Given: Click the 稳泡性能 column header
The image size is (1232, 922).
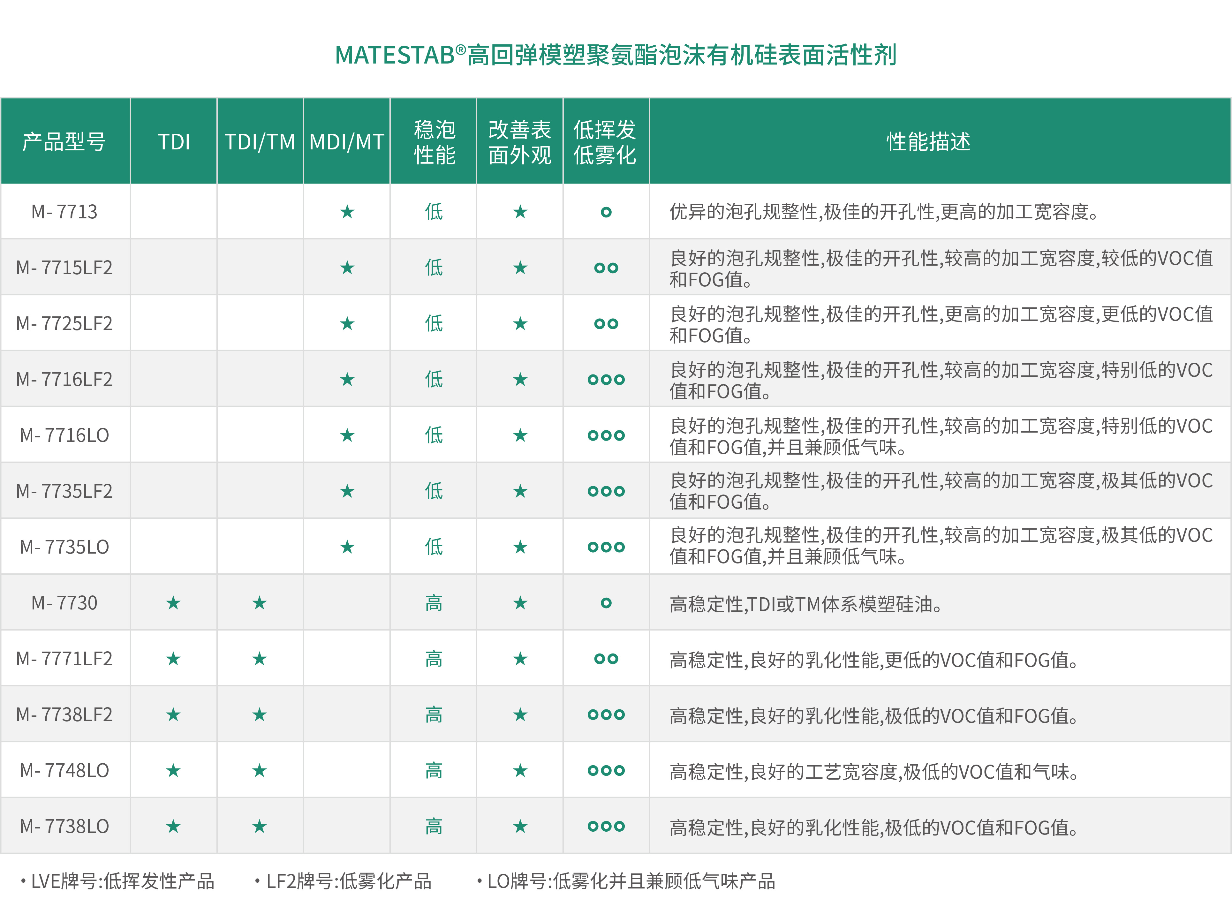Looking at the screenshot, I should [x=434, y=141].
